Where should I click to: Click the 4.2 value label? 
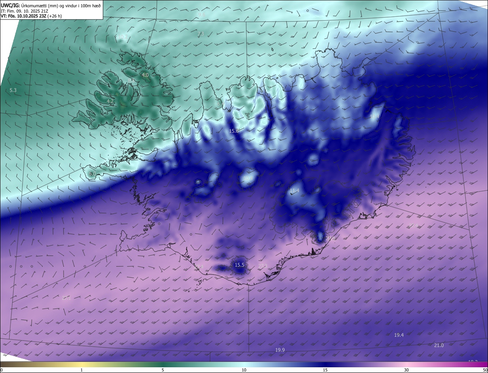(x=110, y=101)
